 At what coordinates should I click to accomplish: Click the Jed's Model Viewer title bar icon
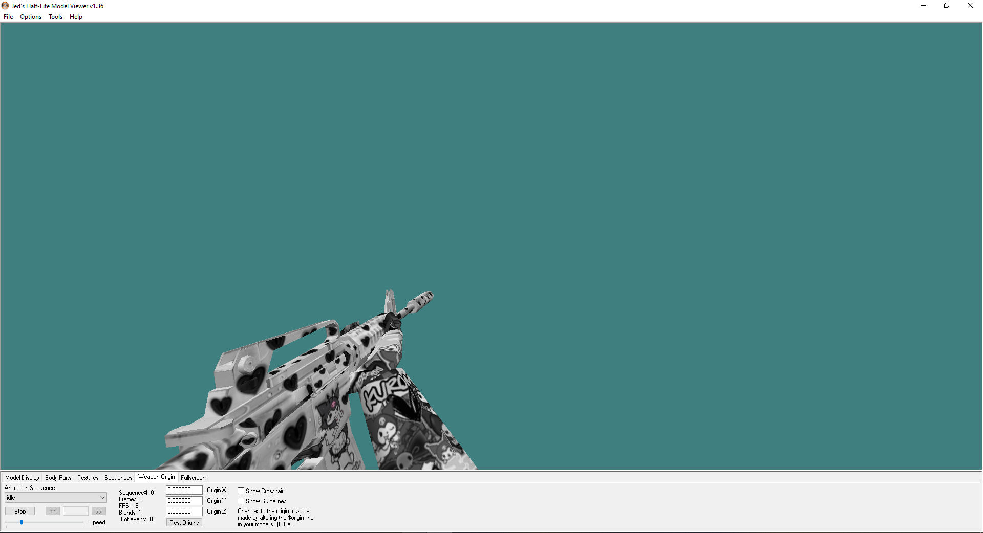[5, 6]
